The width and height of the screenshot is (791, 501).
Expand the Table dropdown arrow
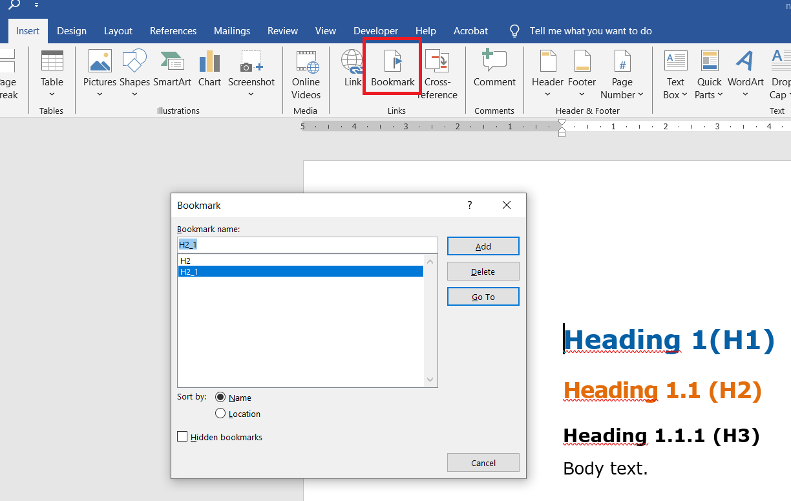(52, 94)
